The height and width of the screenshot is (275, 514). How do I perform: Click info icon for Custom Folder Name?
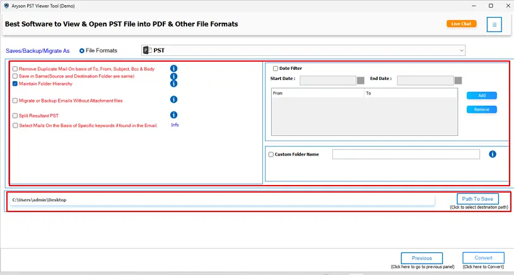tap(493, 154)
